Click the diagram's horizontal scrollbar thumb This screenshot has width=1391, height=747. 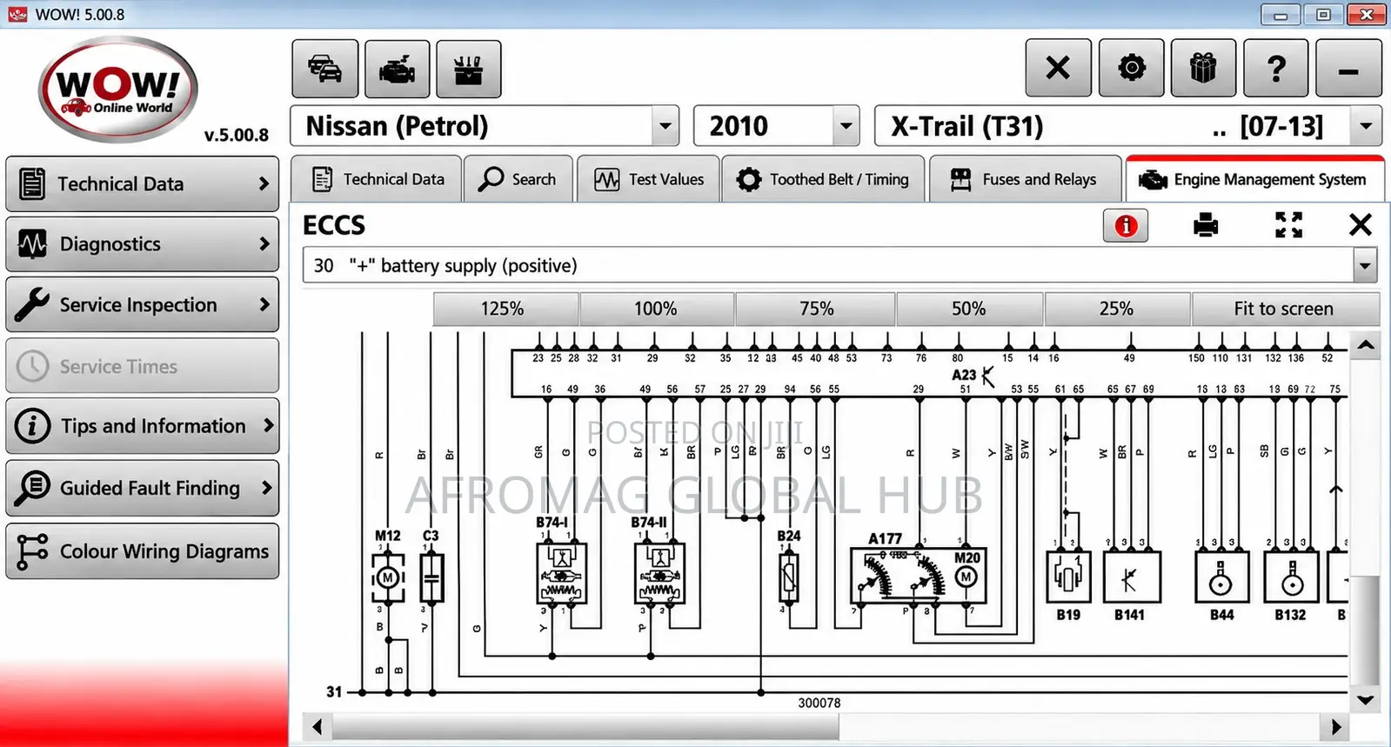click(x=585, y=726)
